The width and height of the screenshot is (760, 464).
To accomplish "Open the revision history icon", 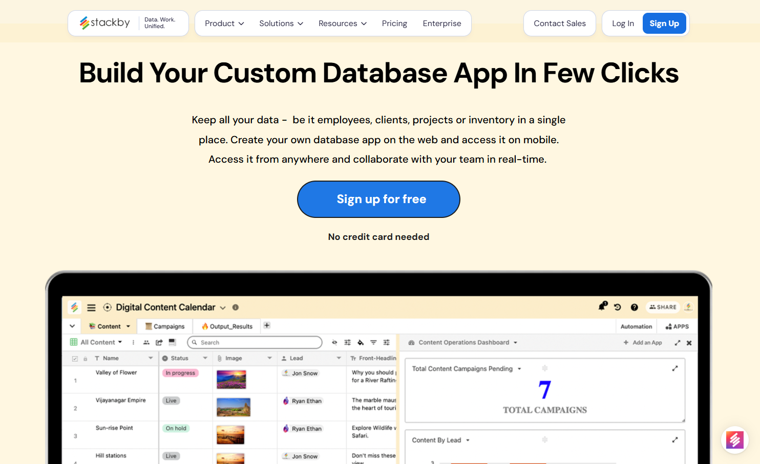I will [x=618, y=307].
